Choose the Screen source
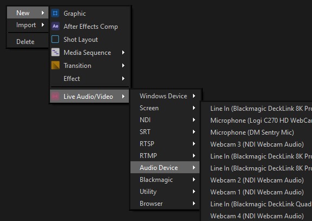 (x=165, y=108)
